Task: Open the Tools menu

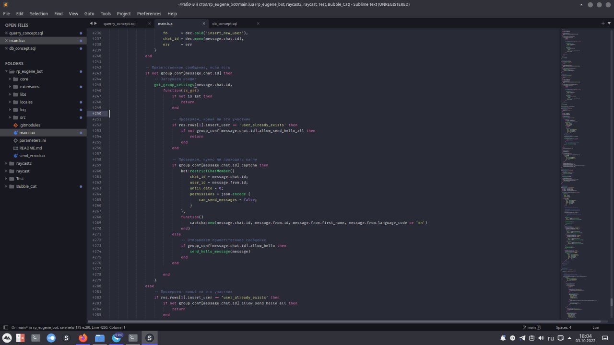Action: tap(106, 14)
